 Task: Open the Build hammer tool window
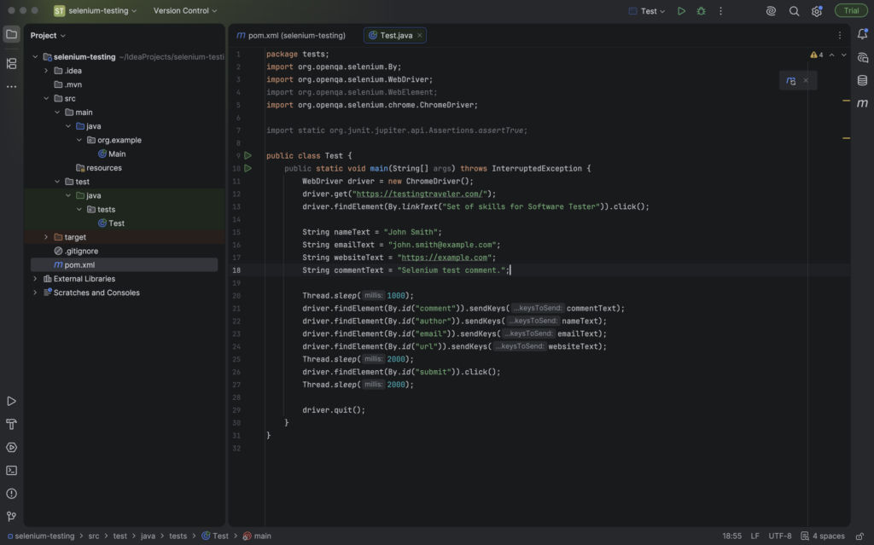pos(11,425)
